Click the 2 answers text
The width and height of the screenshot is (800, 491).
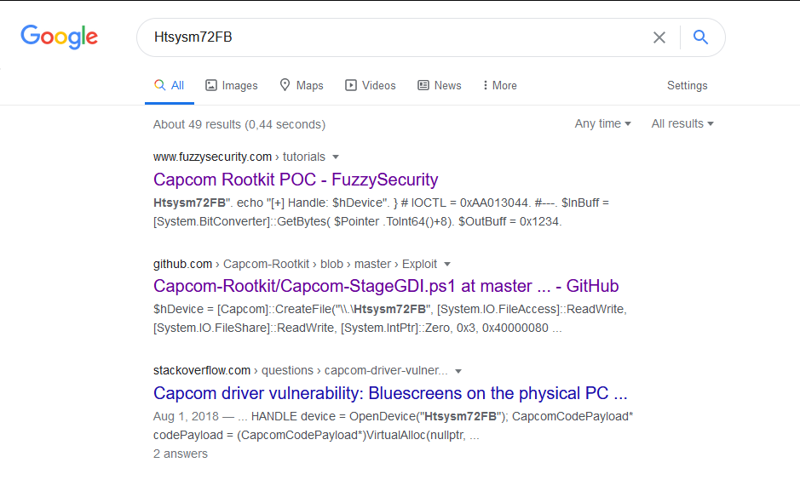(x=181, y=454)
